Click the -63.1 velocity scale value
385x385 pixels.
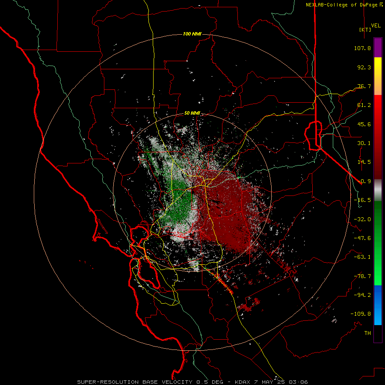(x=362, y=257)
